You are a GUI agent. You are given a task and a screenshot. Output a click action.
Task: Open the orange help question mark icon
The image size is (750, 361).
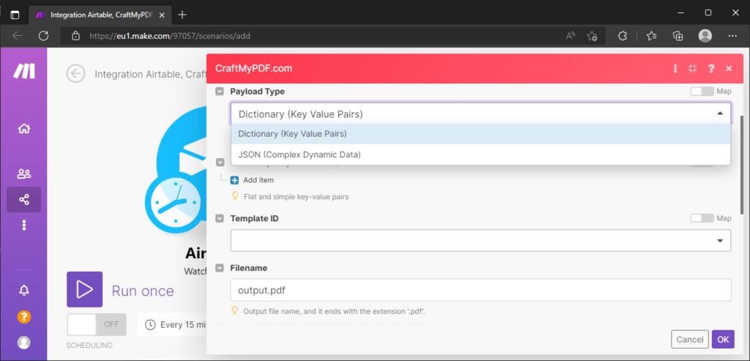[x=24, y=316]
